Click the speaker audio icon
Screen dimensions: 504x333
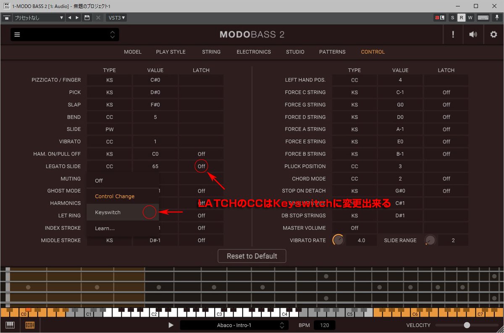click(473, 35)
